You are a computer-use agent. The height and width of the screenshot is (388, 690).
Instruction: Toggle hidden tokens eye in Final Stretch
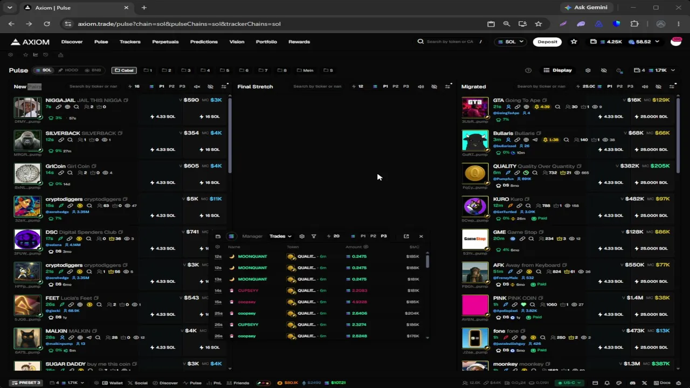pyautogui.click(x=434, y=86)
